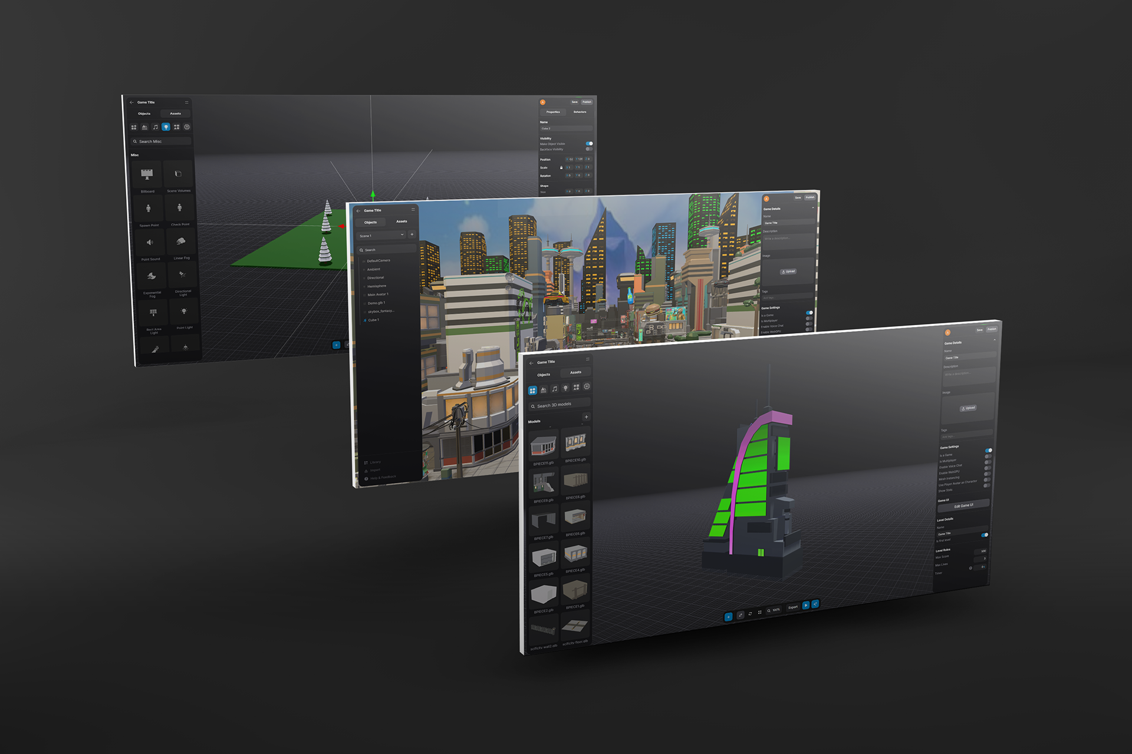Toggle Is Multiplayer in middle screen
Screen dimensions: 1132x754
pyautogui.click(x=809, y=319)
